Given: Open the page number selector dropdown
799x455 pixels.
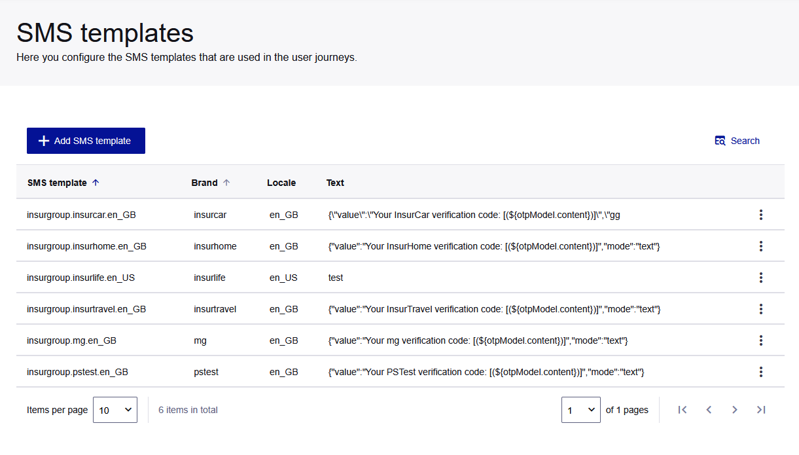Looking at the screenshot, I should [x=581, y=409].
